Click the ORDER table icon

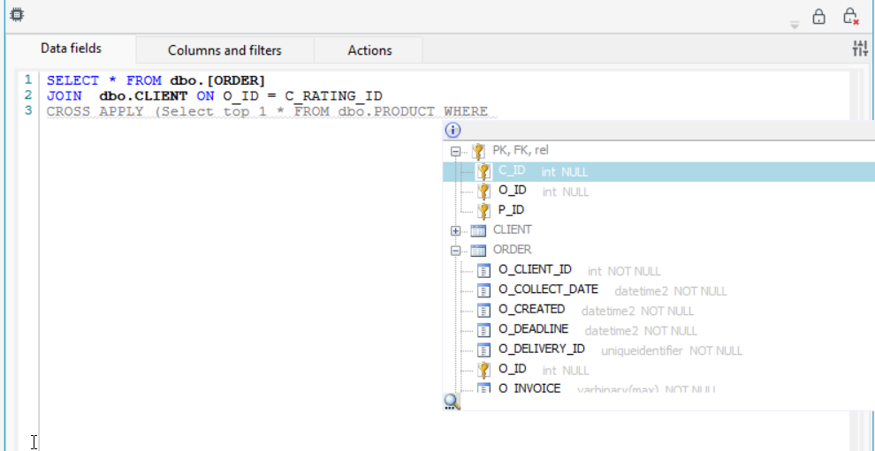(x=478, y=251)
